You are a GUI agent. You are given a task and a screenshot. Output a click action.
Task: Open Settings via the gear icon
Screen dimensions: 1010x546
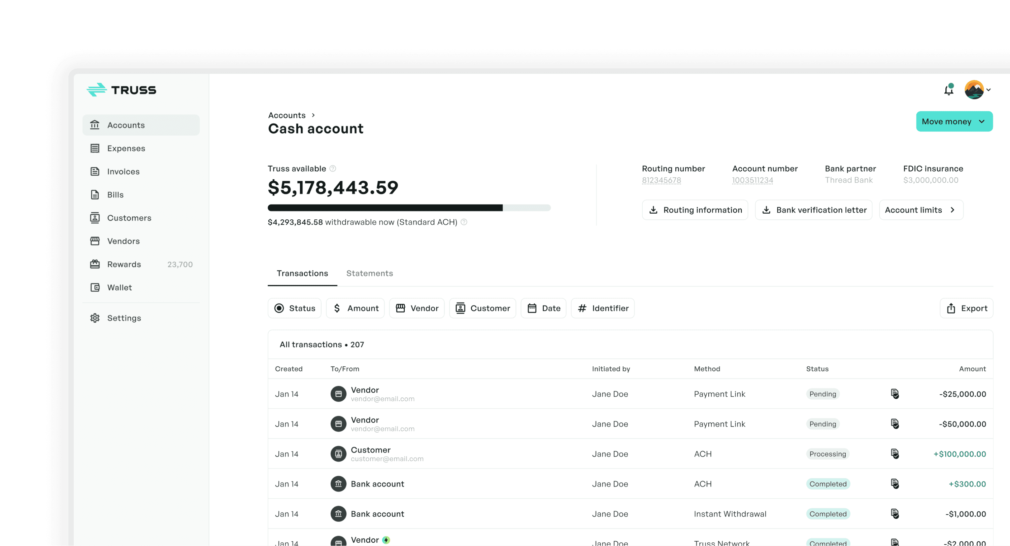coord(95,318)
